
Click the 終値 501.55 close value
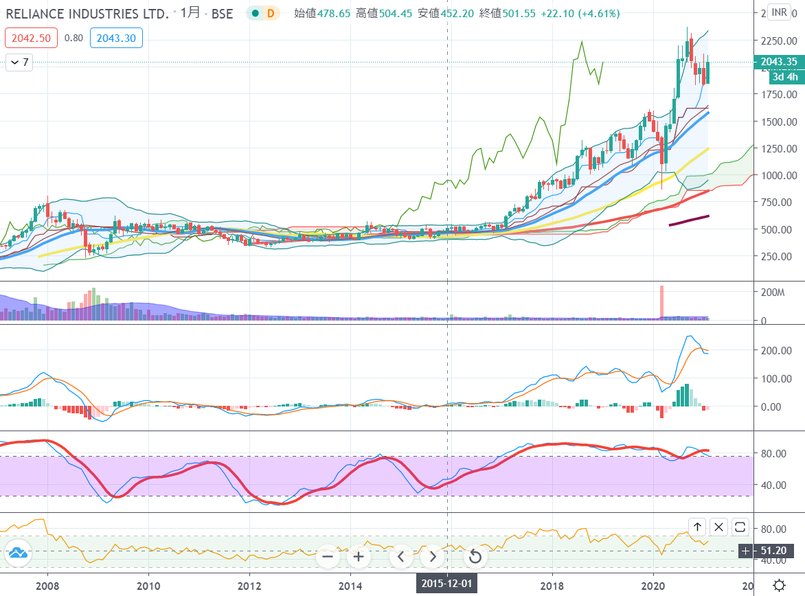[507, 13]
